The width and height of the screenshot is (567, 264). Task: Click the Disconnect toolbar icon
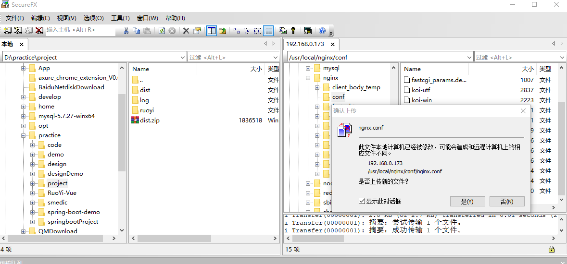(39, 31)
